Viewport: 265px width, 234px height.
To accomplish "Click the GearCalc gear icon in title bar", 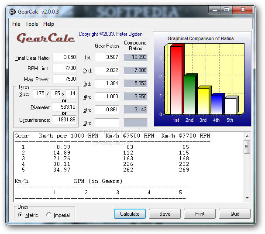I will (12, 12).
